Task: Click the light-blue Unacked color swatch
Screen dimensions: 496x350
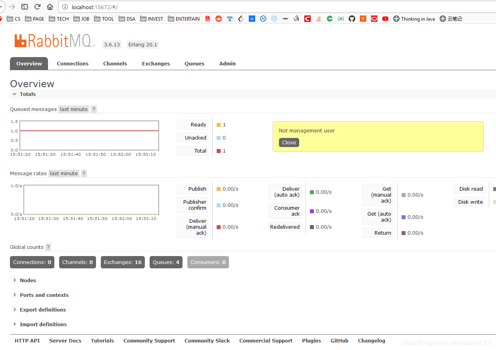Action: pos(219,138)
